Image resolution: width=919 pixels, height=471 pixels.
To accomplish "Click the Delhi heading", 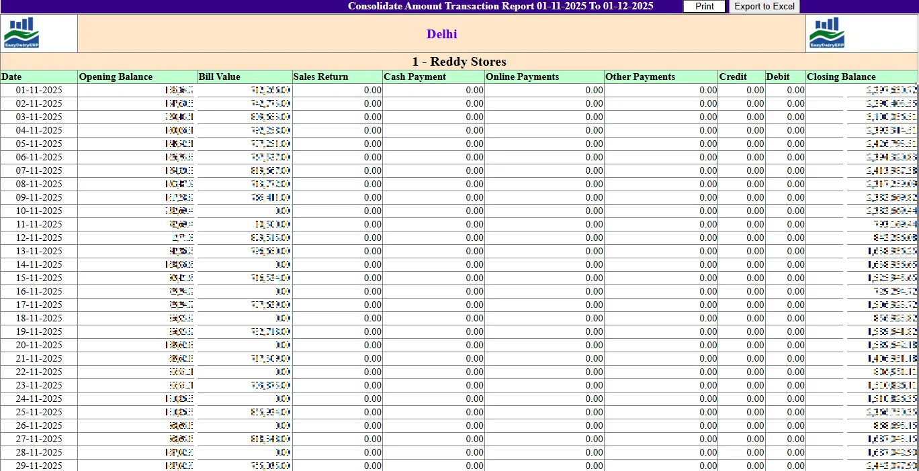I will pyautogui.click(x=442, y=34).
